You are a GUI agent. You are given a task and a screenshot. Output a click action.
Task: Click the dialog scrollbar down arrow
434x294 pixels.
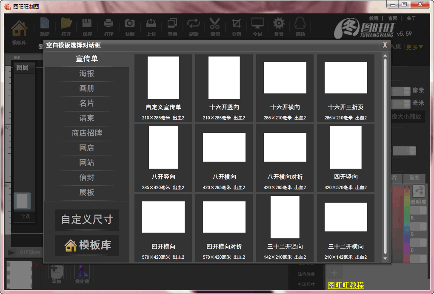coord(385,258)
